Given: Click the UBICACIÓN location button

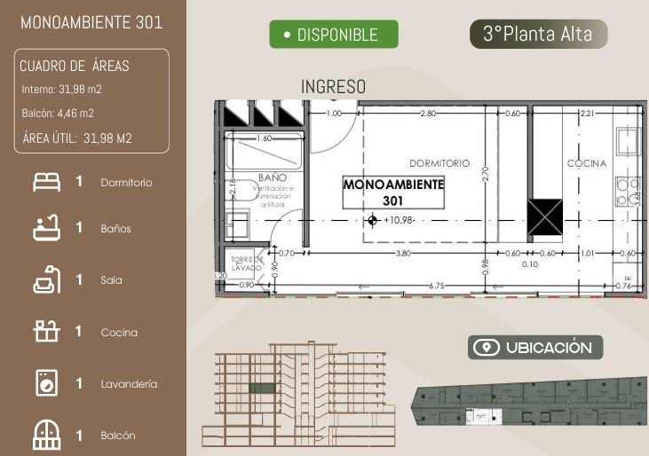Looking at the screenshot, I should [535, 347].
